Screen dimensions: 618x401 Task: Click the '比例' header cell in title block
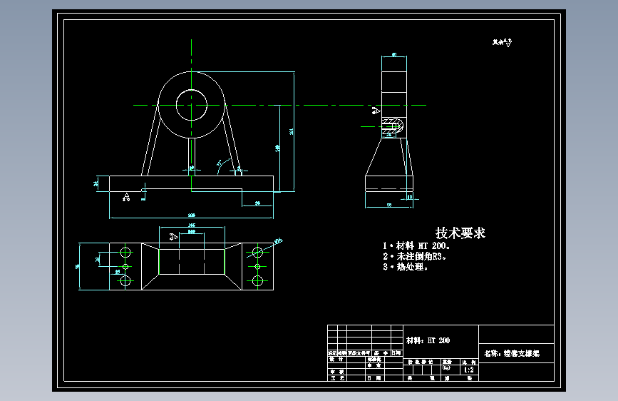point(469,362)
